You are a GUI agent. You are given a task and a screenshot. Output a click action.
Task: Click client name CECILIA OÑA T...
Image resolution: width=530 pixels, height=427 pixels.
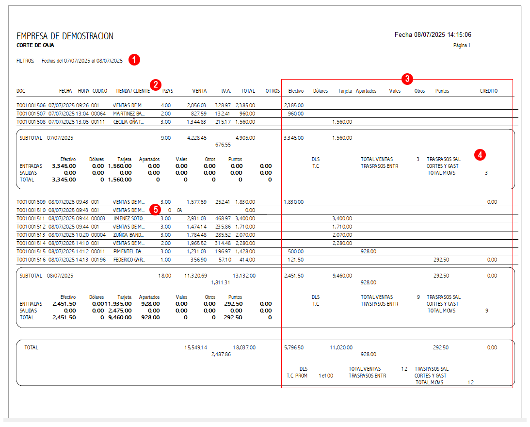128,122
